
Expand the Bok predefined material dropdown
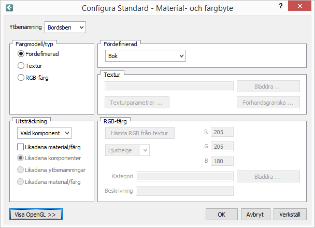(145, 55)
